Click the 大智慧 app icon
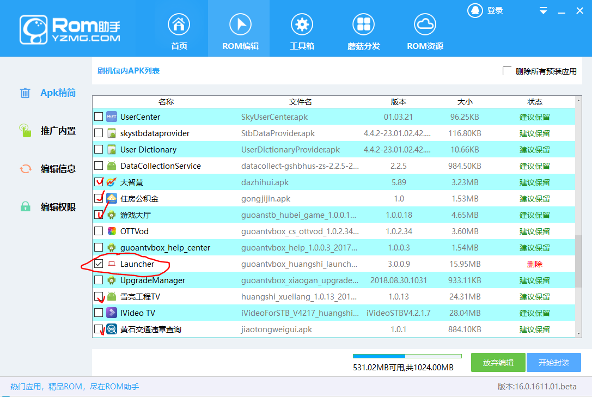Viewport: 592px width, 397px height. tap(112, 182)
